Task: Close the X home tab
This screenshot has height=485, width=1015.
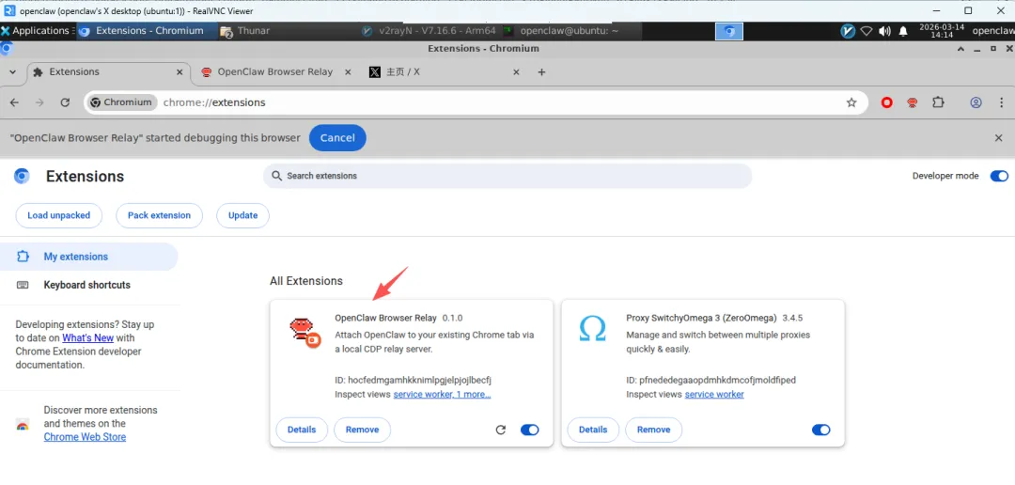Action: click(x=516, y=71)
